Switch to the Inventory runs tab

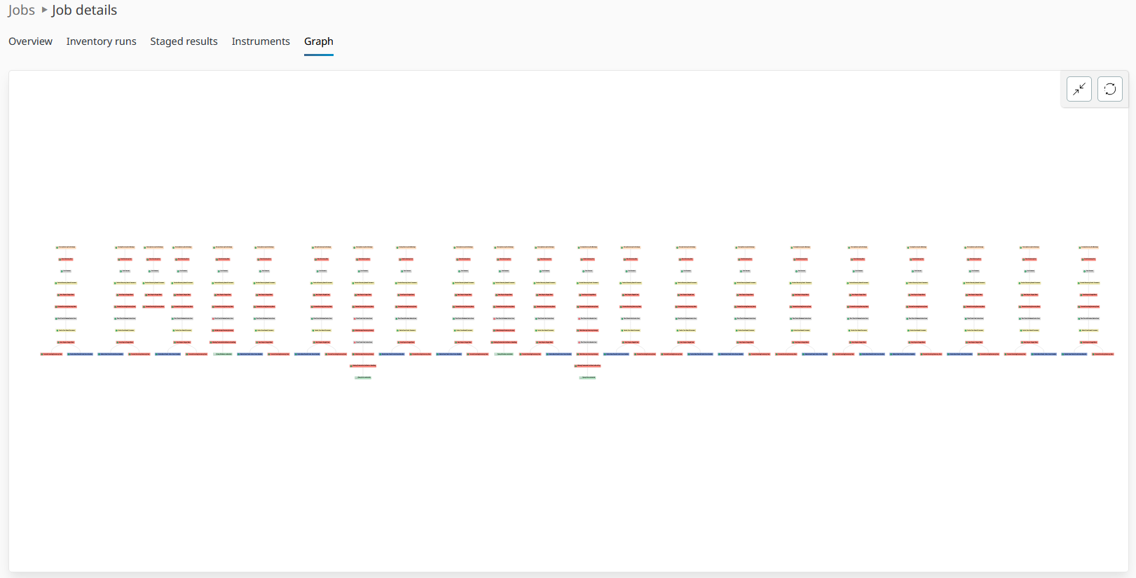coord(101,41)
